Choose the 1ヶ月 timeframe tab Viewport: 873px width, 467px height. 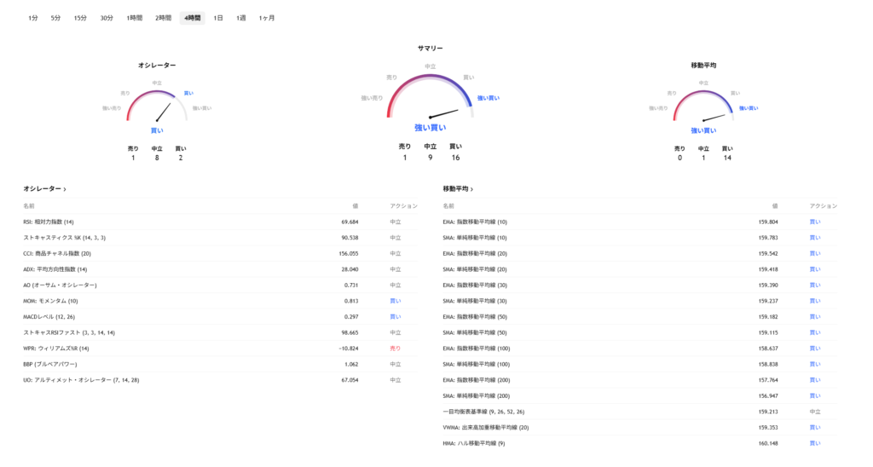(267, 18)
